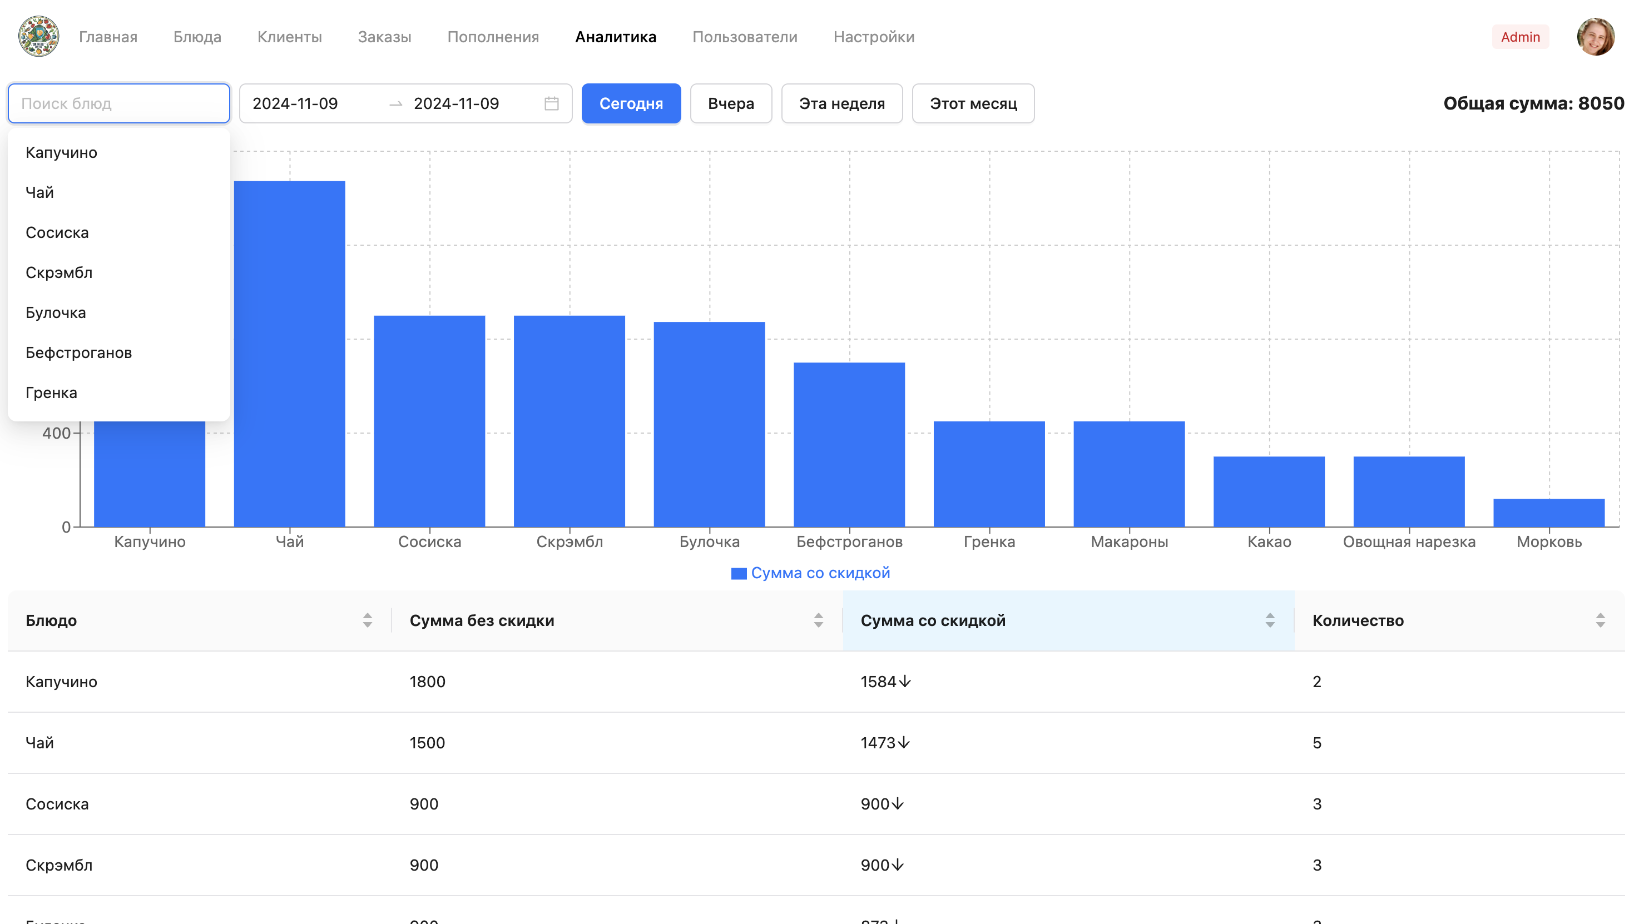Viewport: 1634px width, 924px height.
Task: Focus the Поиск блюд search field
Action: pyautogui.click(x=120, y=103)
